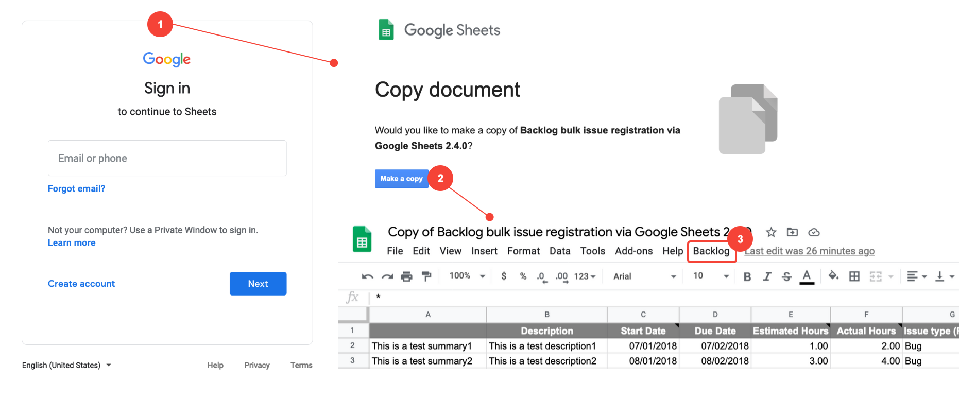Open the Edit menu
959x399 pixels.
click(x=421, y=251)
